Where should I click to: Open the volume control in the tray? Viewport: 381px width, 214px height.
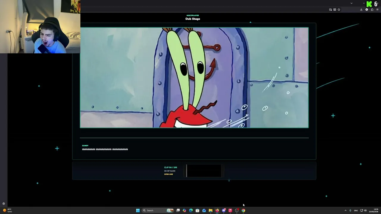point(365,210)
